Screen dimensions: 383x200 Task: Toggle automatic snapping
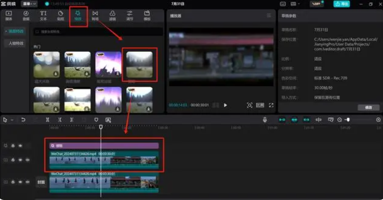click(294, 120)
